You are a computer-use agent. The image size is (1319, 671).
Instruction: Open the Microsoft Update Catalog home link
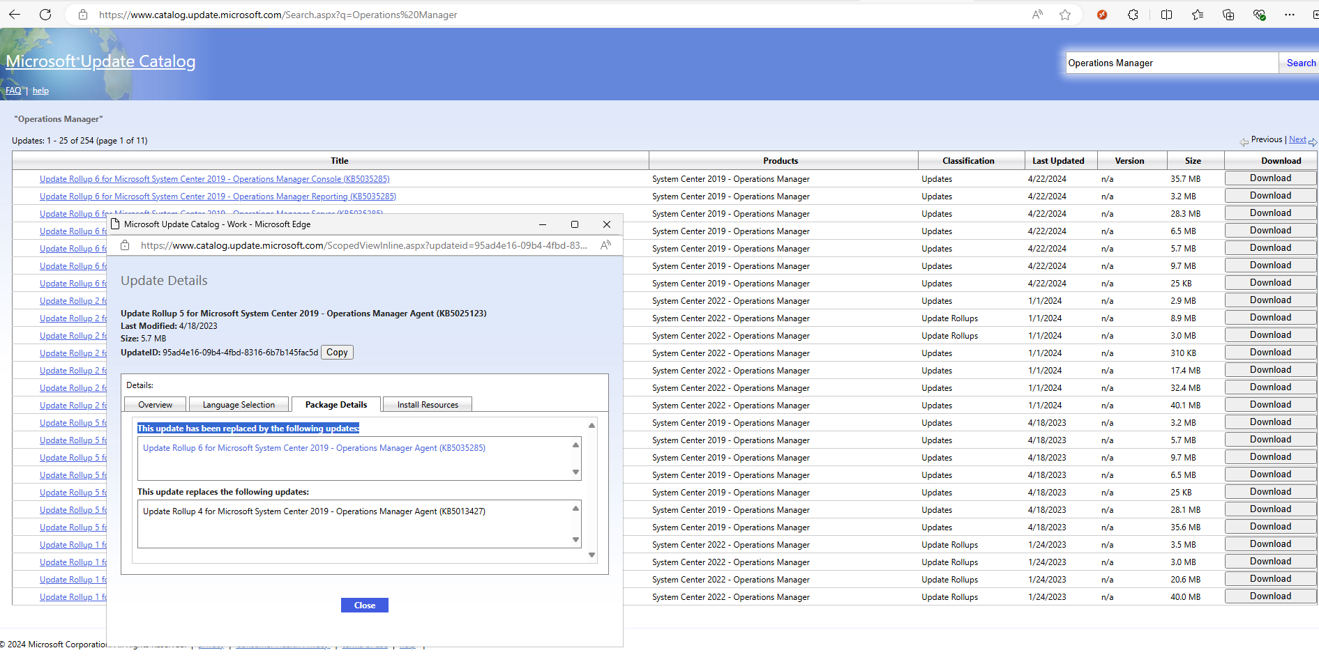(x=100, y=61)
